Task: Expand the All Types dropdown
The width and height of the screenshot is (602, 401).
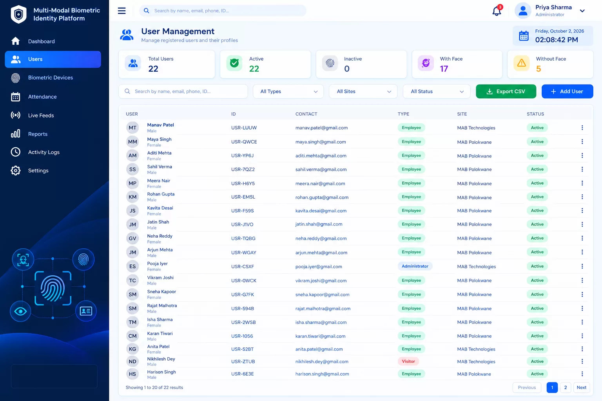Action: (288, 91)
